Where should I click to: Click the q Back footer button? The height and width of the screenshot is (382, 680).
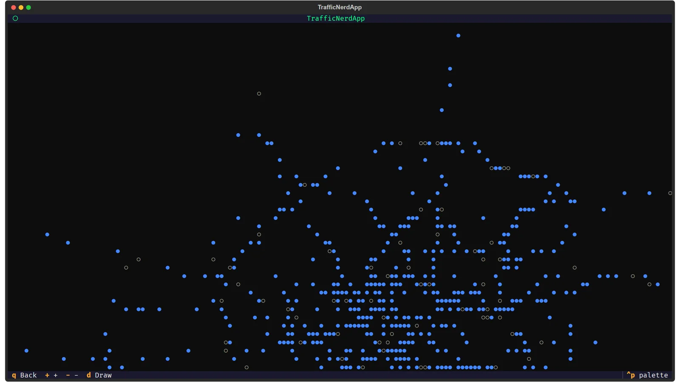[24, 375]
